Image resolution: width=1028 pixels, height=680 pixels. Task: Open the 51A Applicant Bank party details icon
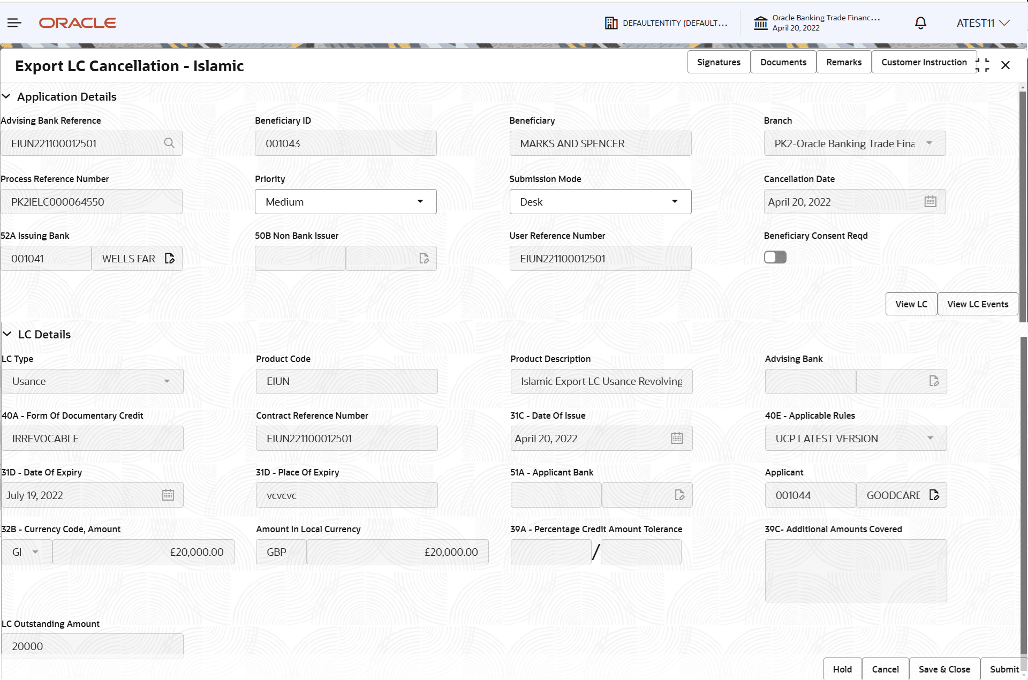click(x=680, y=495)
